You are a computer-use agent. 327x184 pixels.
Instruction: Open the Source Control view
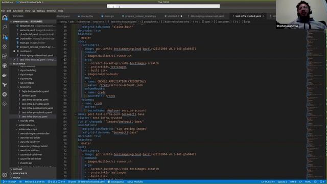(x=5, y=37)
